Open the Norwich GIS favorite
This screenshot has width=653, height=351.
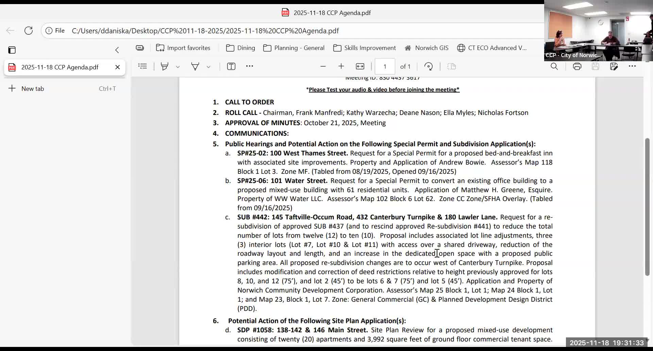click(427, 48)
